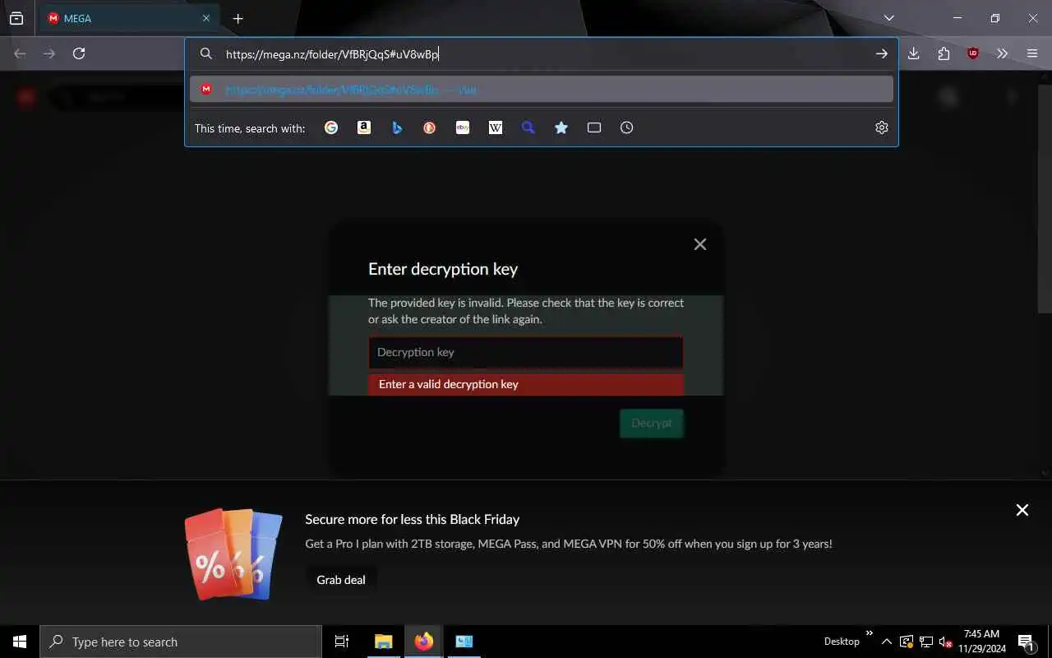Open the Downloads panel
The height and width of the screenshot is (658, 1052).
point(914,53)
